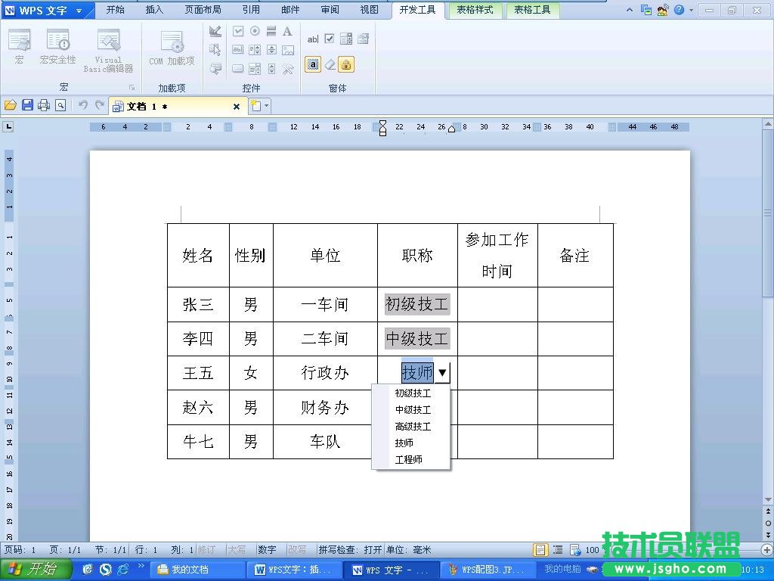
Task: Toggle form field shading in 窗体 group
Action: pyautogui.click(x=311, y=66)
